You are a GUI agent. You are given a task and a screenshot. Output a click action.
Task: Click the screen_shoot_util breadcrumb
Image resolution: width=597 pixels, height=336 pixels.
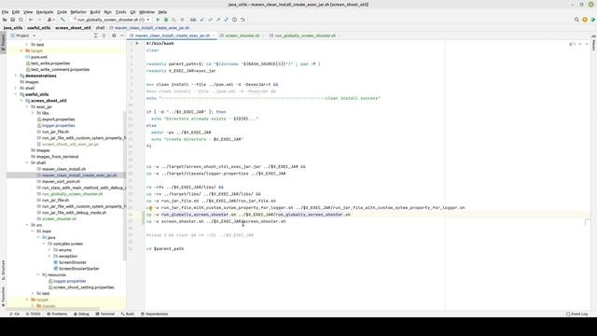tap(73, 28)
